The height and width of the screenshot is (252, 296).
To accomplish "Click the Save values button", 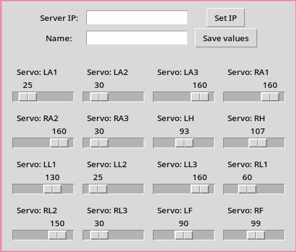I will [226, 38].
